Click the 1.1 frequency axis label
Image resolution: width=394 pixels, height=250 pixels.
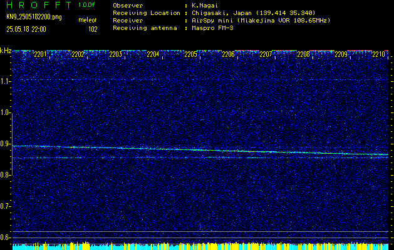5,82
